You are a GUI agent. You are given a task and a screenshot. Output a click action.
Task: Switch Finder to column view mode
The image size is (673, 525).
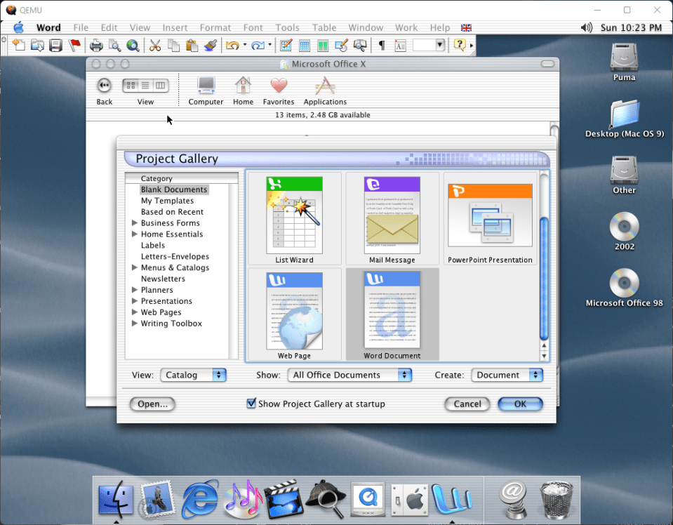coord(161,86)
